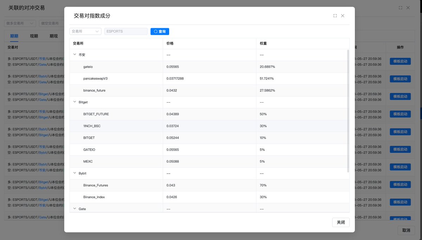Click weight value 27.5862%
Image resolution: width=422 pixels, height=240 pixels.
[267, 90]
